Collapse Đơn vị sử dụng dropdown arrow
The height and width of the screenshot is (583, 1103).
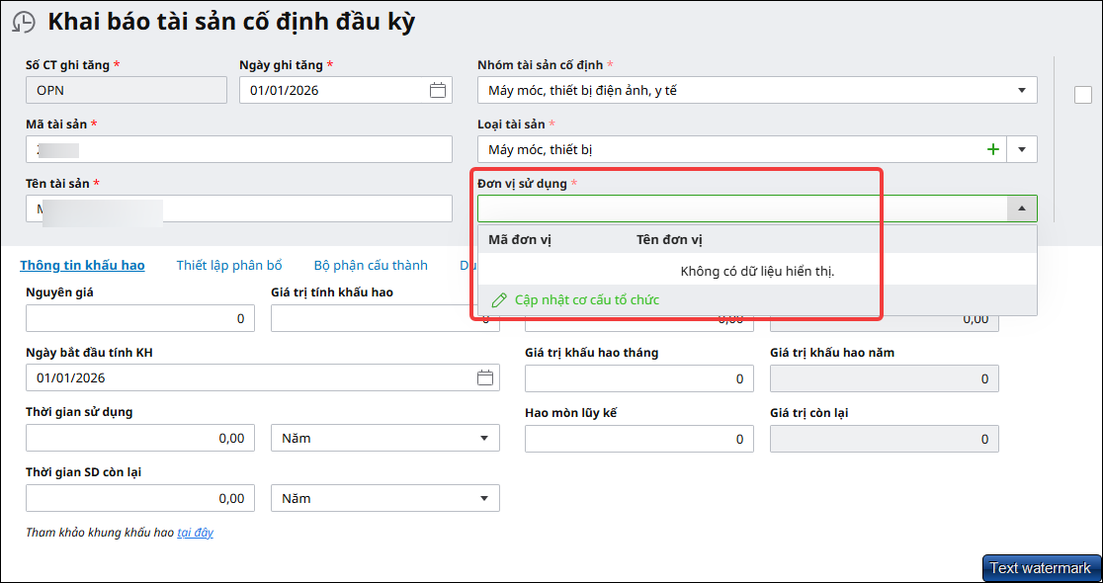click(1022, 208)
